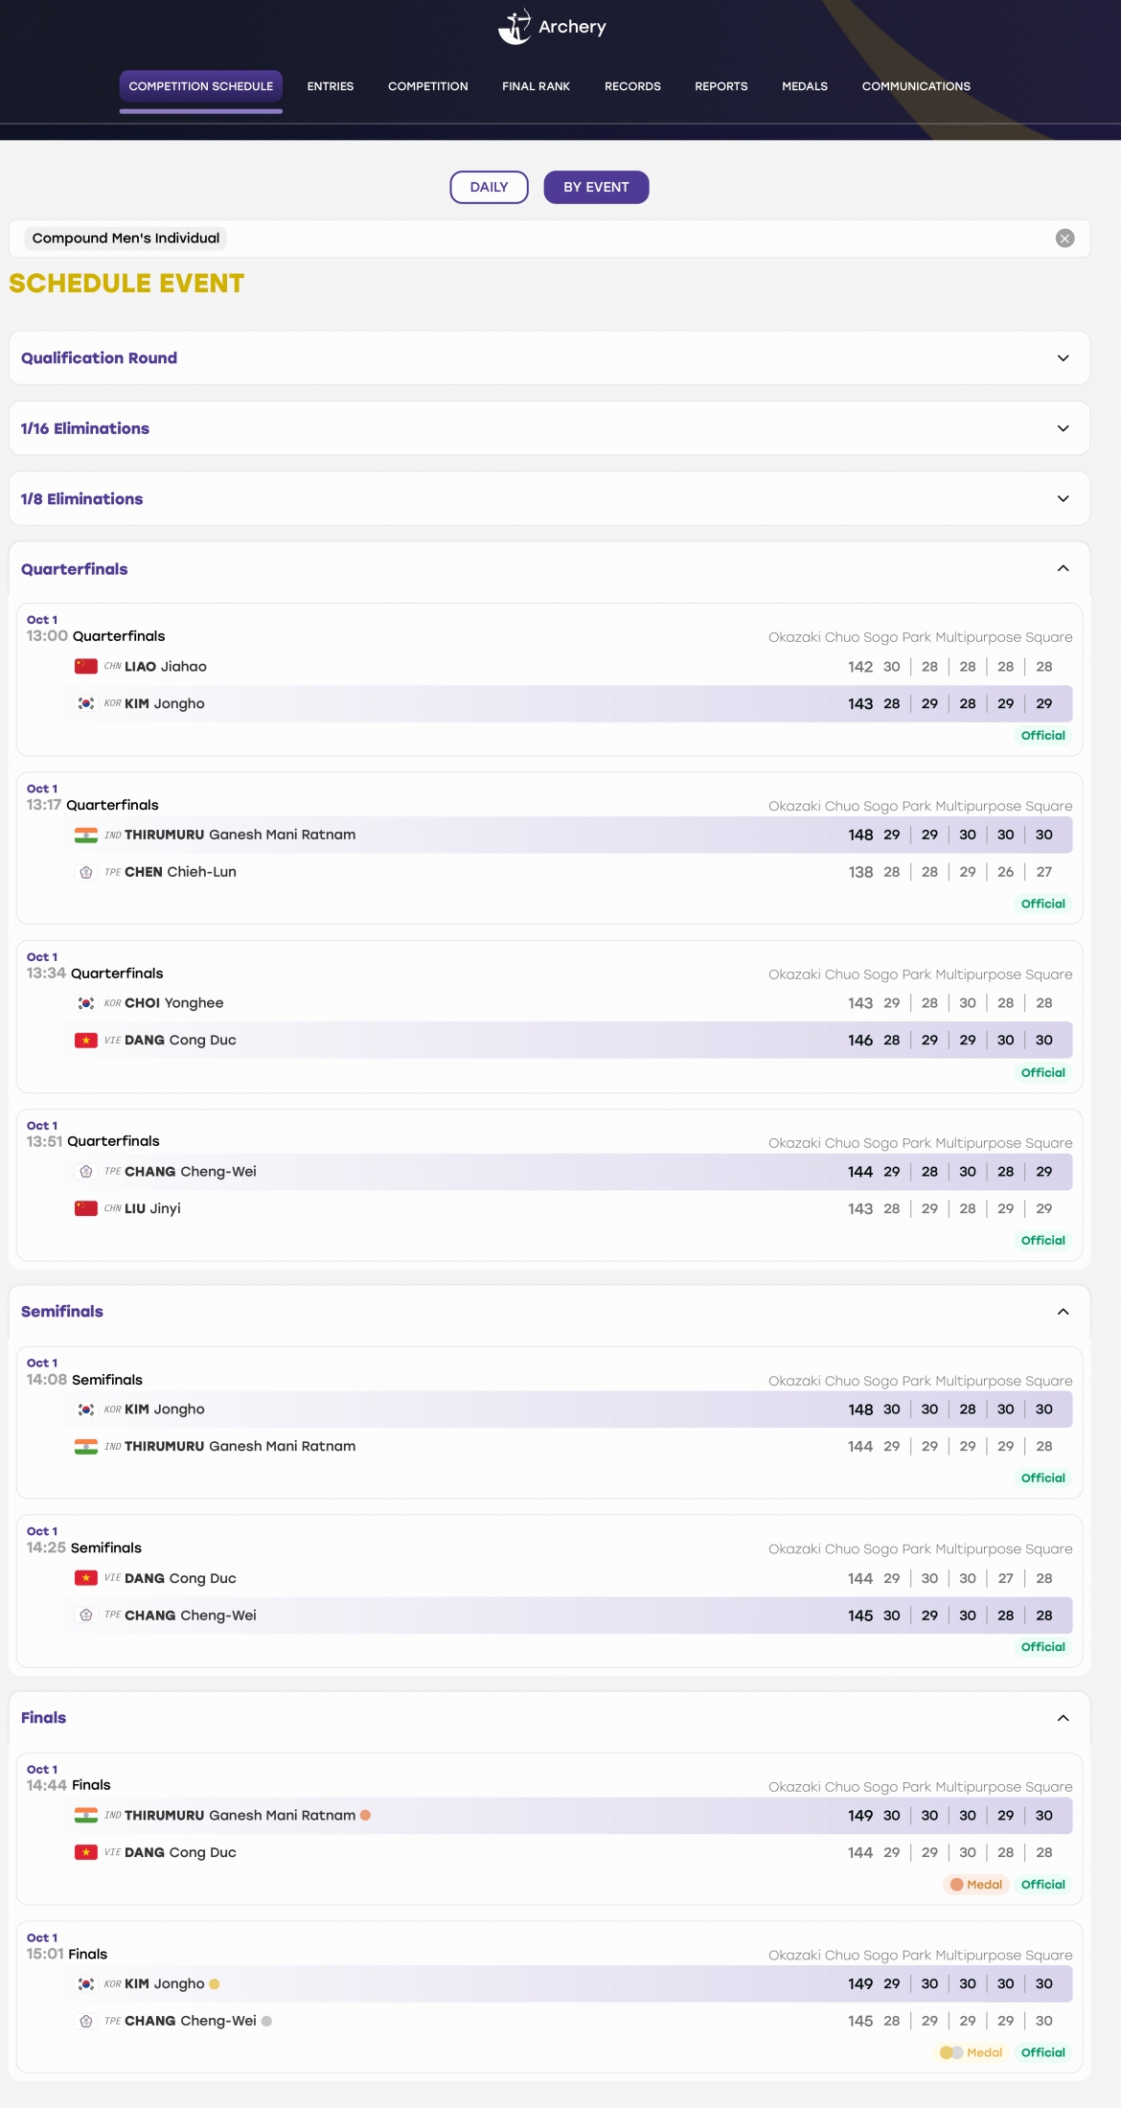Open the Communications tab
The image size is (1121, 2108).
(x=916, y=86)
